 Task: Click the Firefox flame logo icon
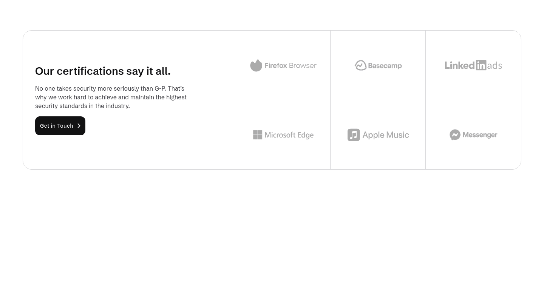(x=256, y=65)
